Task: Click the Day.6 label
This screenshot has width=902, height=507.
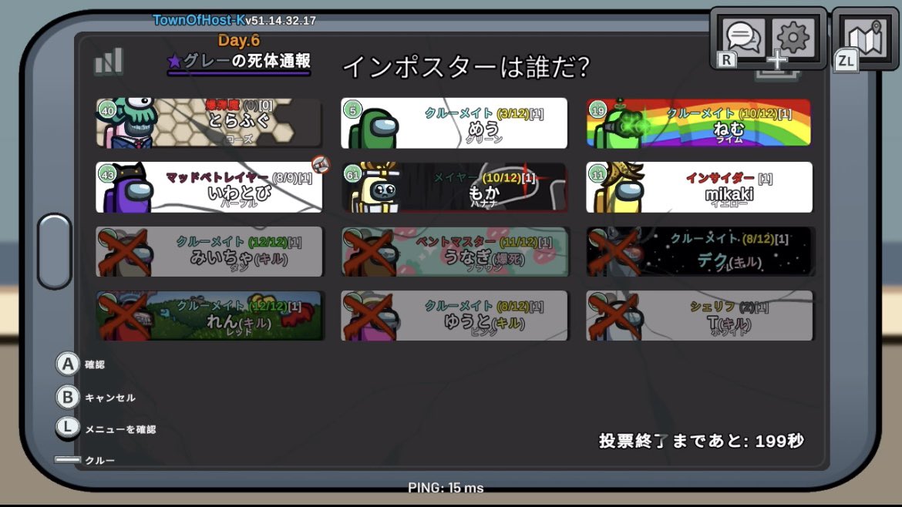Action: click(x=238, y=40)
